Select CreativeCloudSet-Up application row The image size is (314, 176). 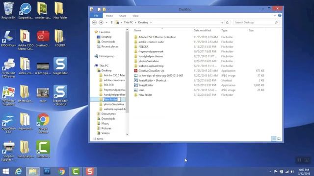tap(199, 70)
